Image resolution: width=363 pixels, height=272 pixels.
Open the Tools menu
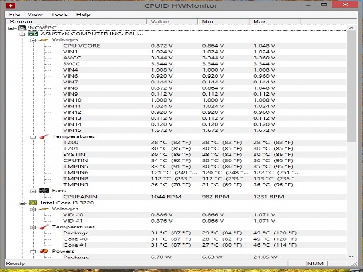coord(59,15)
